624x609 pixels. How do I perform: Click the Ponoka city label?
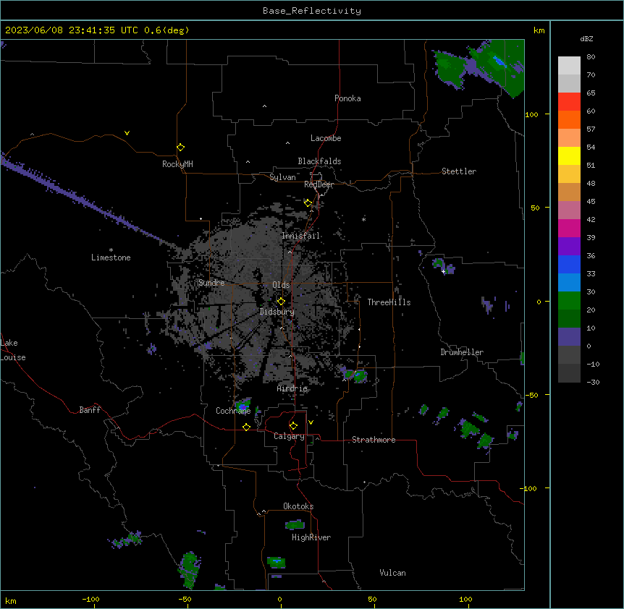click(347, 98)
